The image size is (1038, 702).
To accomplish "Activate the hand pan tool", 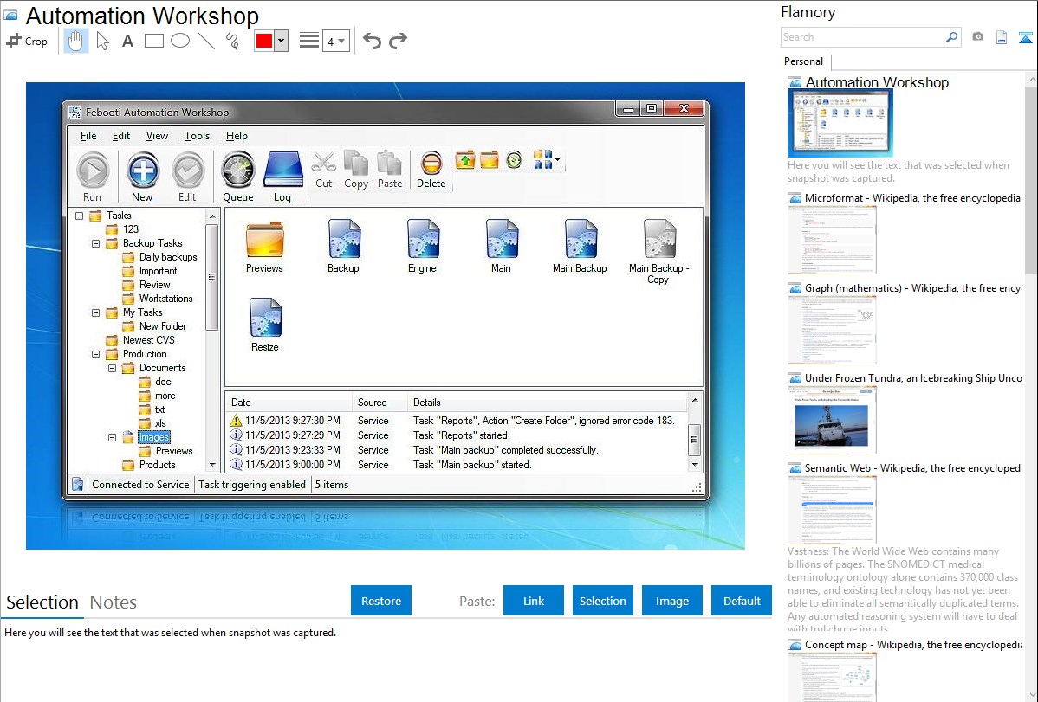I will point(76,41).
